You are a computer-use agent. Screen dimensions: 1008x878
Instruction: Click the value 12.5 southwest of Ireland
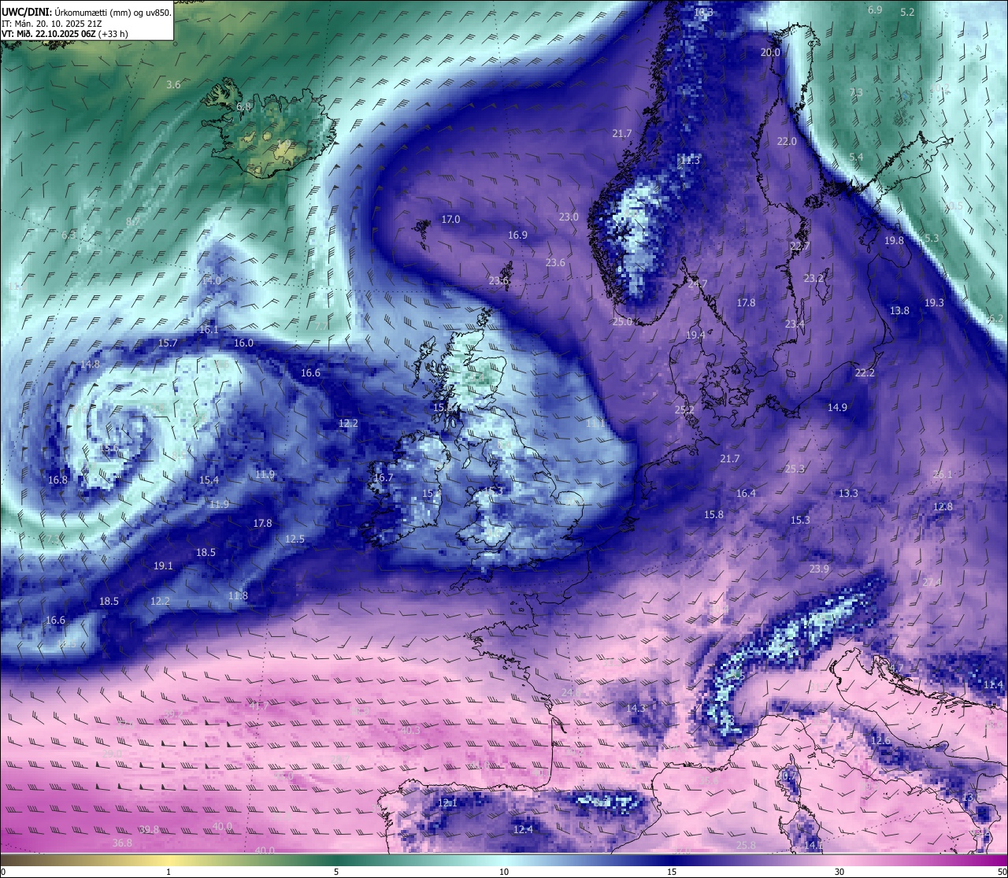(x=295, y=539)
